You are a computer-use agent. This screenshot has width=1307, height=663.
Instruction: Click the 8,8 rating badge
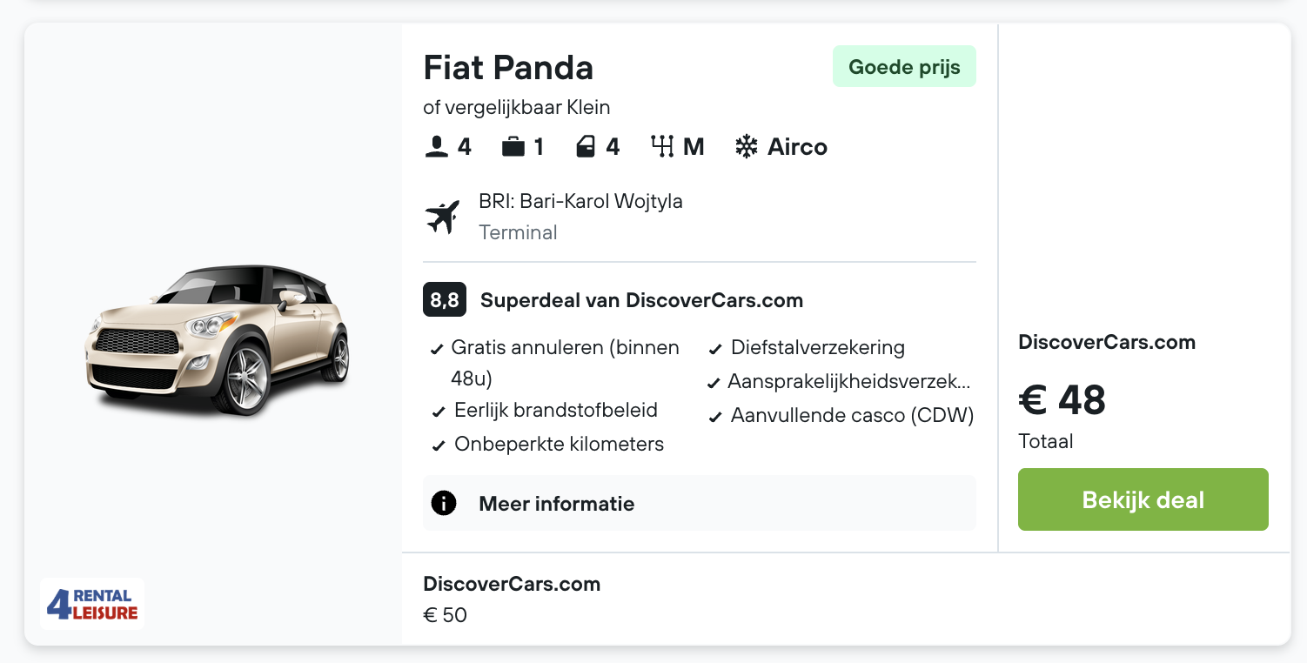click(x=444, y=299)
